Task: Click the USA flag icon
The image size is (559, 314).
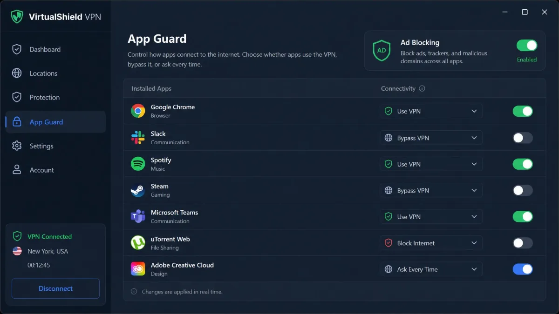Action: 17,251
